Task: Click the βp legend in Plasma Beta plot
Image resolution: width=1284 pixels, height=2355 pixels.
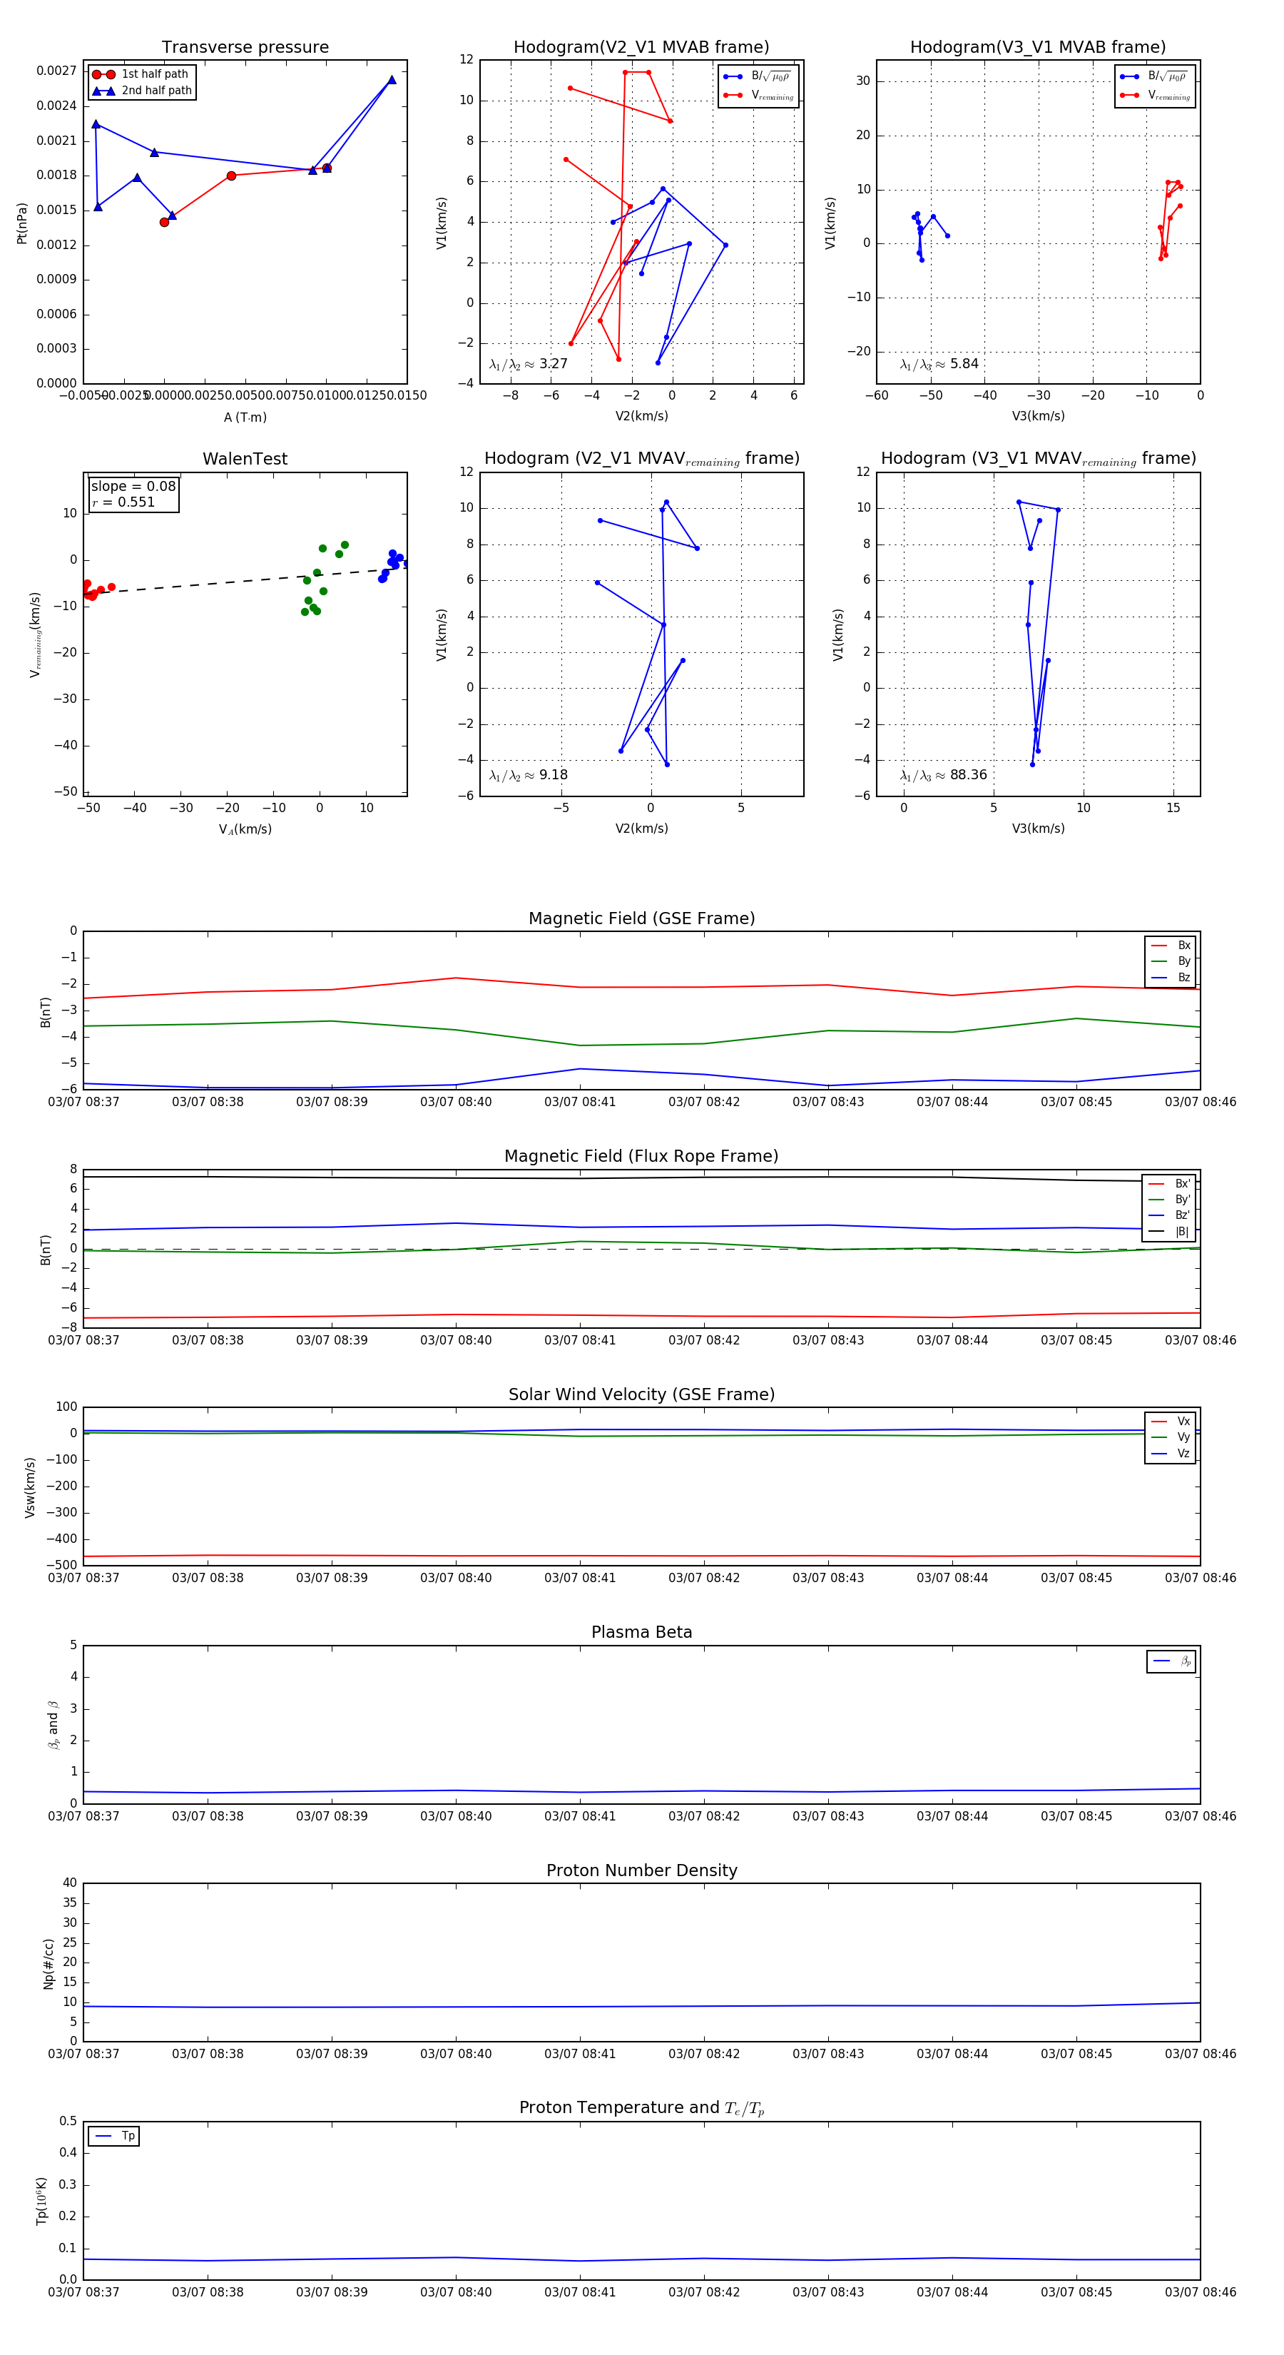Action: (x=1171, y=1661)
